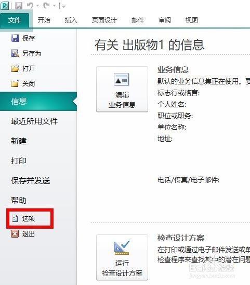This screenshot has height=285, width=250.
Task: Switch to the 邮件 ribbon tab
Action: click(x=138, y=20)
